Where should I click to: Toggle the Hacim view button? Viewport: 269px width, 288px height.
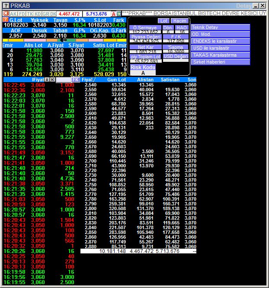(179, 21)
